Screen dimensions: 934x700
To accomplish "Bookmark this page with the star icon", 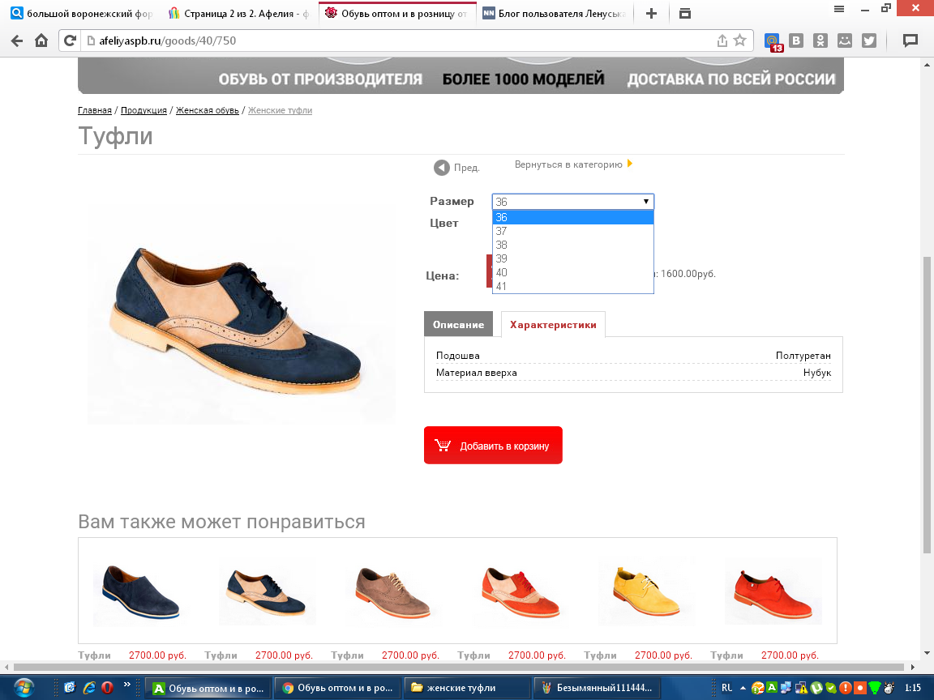I will point(739,41).
